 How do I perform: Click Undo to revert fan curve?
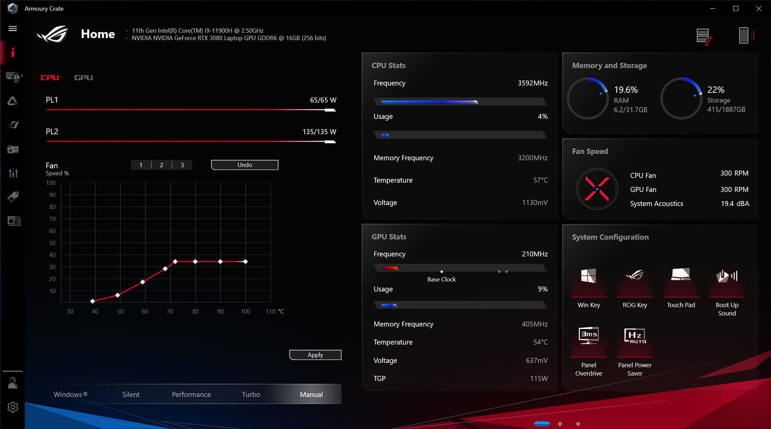(244, 165)
